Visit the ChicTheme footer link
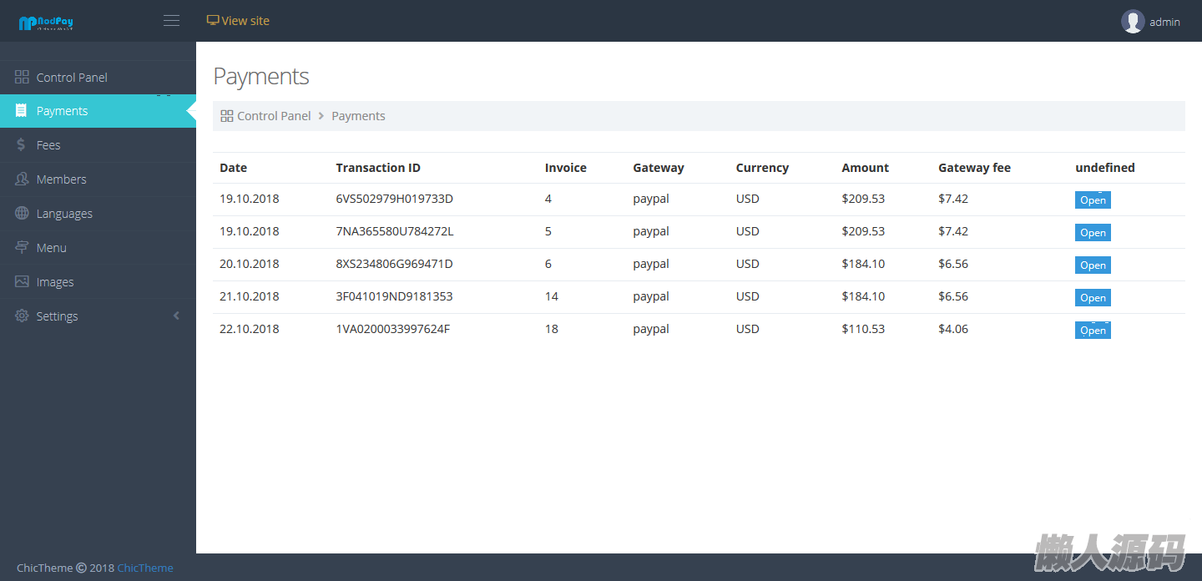The image size is (1202, 581). [x=145, y=568]
